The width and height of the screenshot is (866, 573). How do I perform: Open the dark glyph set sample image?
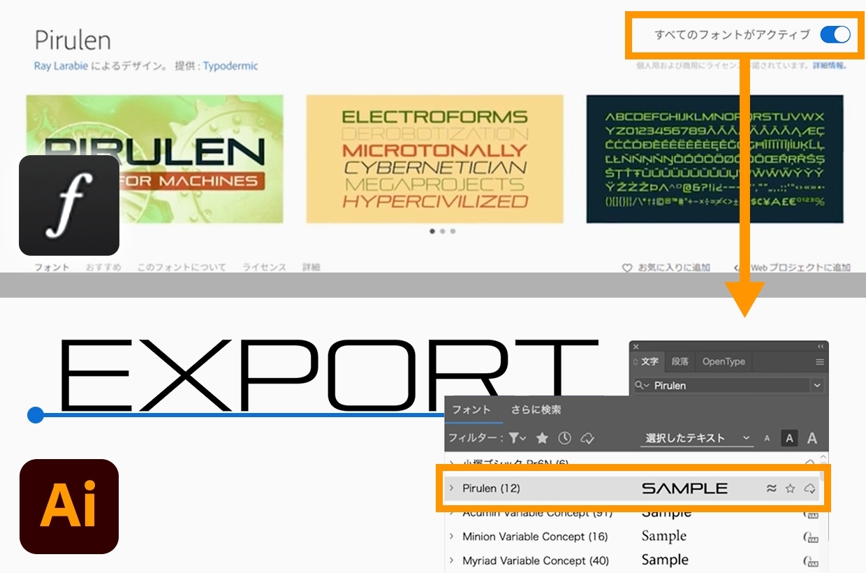(714, 159)
